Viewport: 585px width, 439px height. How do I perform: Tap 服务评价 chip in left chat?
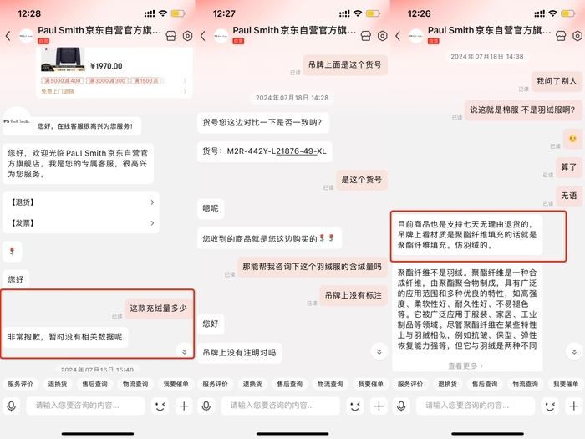(21, 384)
